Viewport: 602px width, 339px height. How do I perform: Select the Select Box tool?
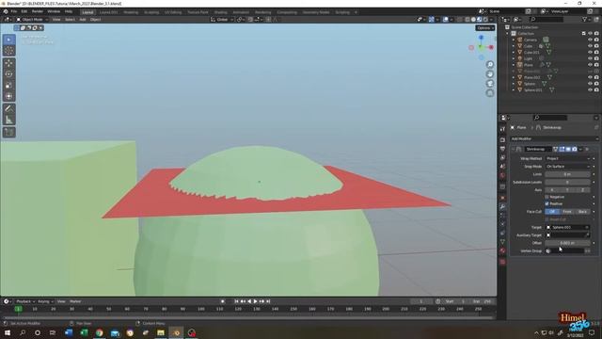coord(8,40)
